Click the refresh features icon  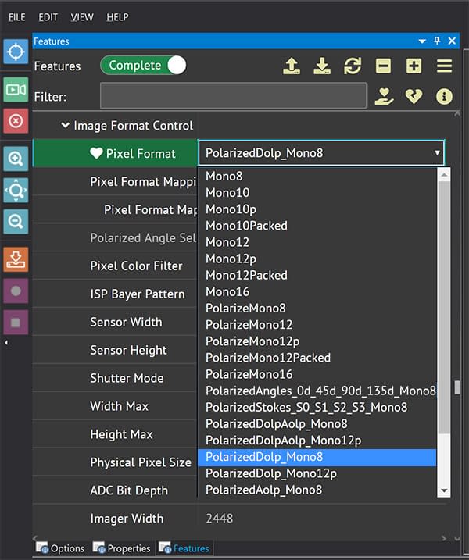click(353, 66)
